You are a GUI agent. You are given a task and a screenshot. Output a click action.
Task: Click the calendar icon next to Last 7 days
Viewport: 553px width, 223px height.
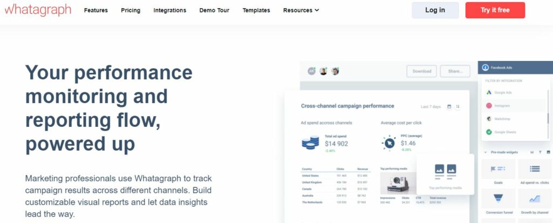pyautogui.click(x=449, y=106)
